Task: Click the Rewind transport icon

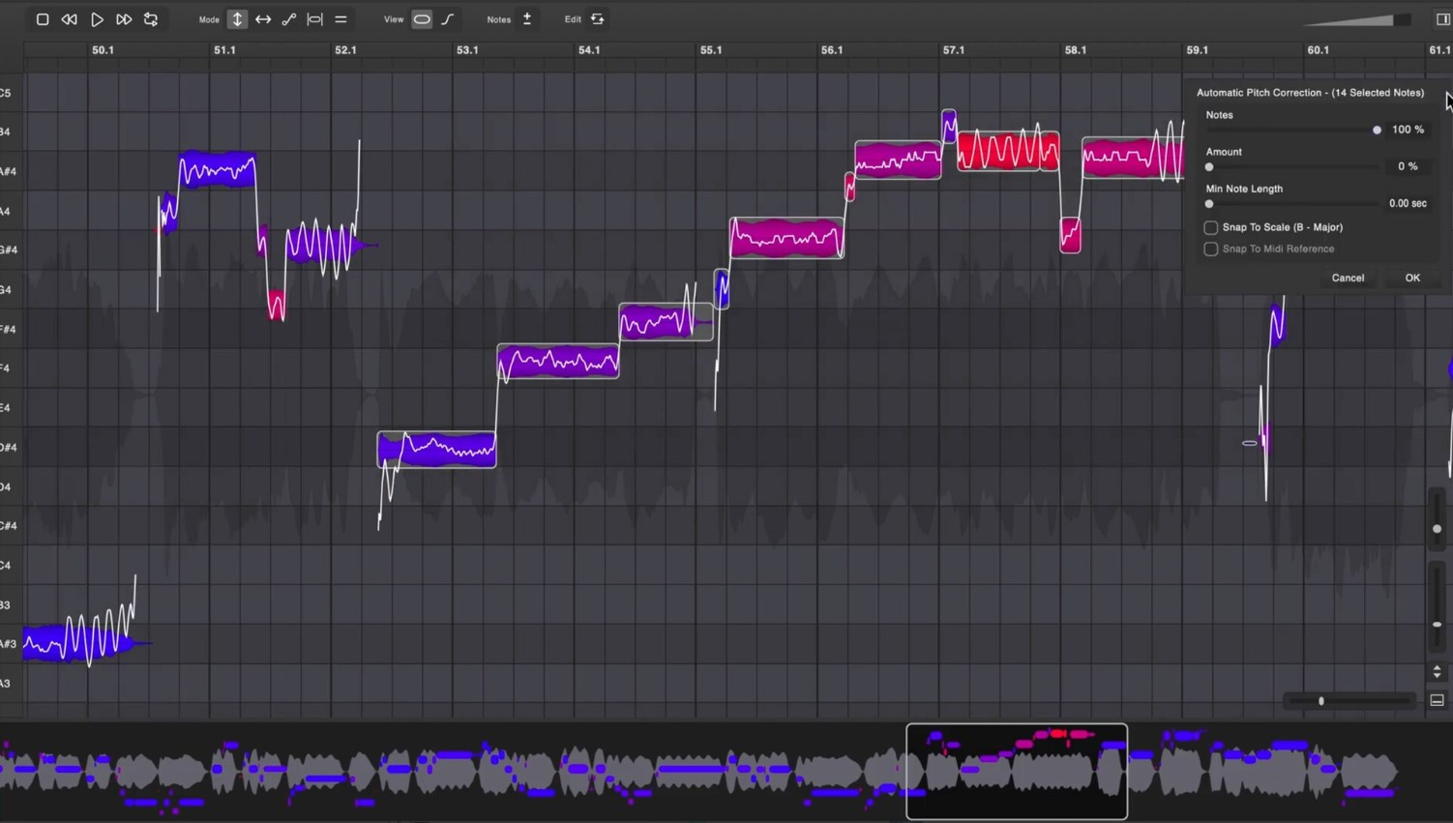Action: (x=69, y=18)
